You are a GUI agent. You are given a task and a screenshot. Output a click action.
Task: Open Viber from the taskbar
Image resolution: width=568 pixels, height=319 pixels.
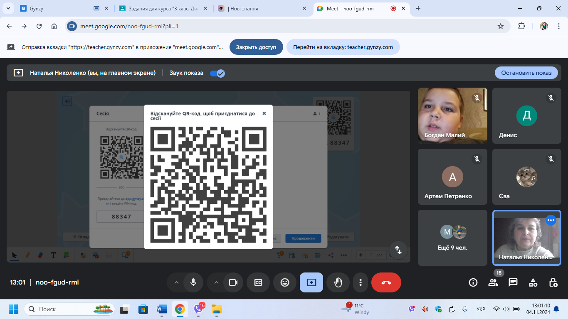(198, 309)
